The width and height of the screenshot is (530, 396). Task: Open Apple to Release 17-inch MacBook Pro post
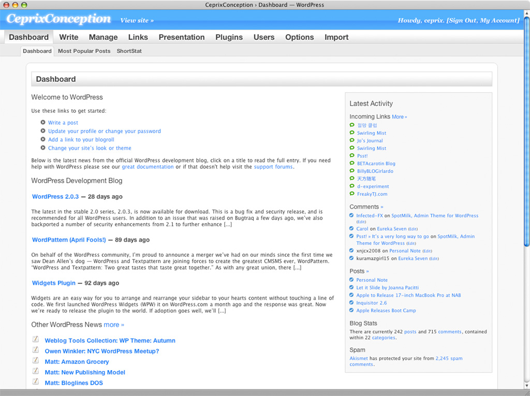coord(409,295)
